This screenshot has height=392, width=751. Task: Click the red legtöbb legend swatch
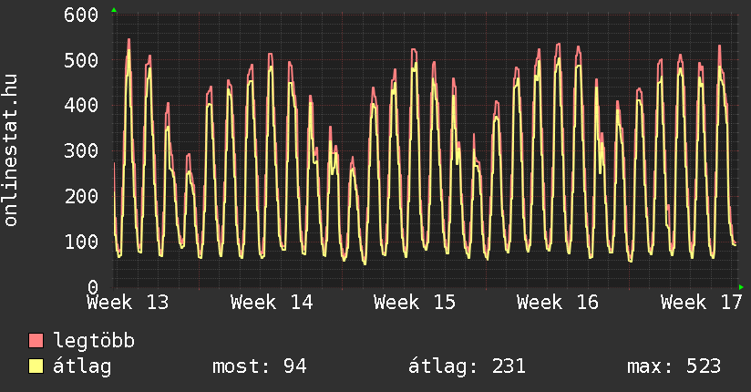(x=36, y=342)
